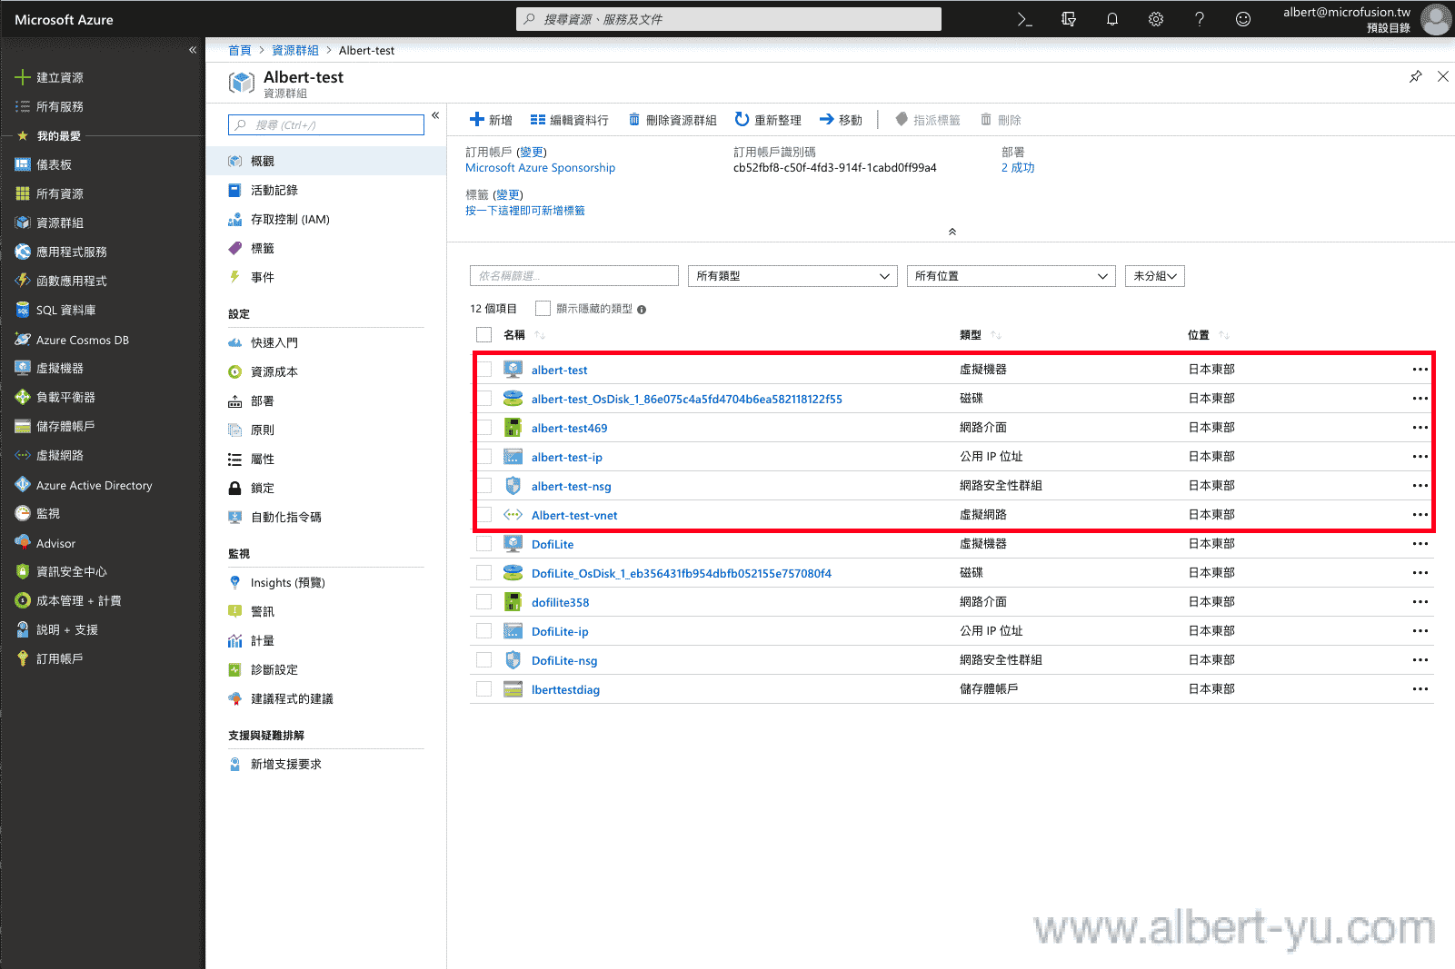Select 標籤 tags menu item
The width and height of the screenshot is (1455, 969).
326,248
